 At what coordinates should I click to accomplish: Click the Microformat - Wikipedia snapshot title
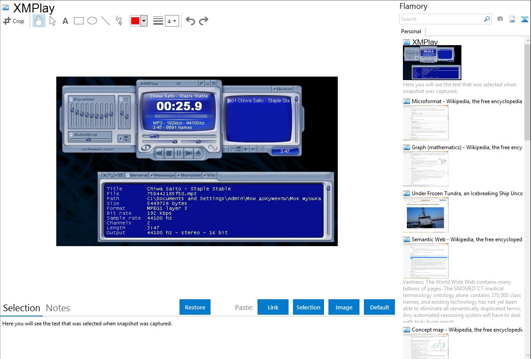(x=467, y=101)
